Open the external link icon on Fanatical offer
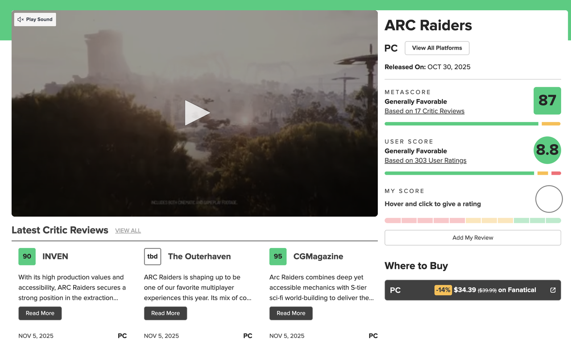The image size is (571, 352). click(x=553, y=290)
